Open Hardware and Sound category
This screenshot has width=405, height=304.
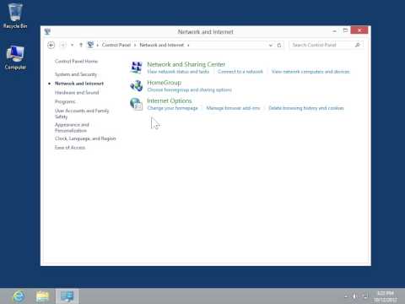coord(77,93)
